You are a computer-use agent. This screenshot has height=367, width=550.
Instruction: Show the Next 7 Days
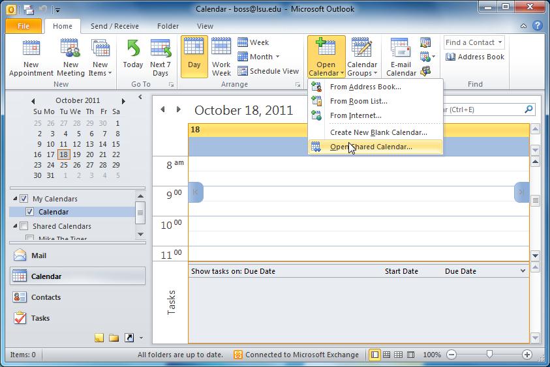pyautogui.click(x=160, y=57)
